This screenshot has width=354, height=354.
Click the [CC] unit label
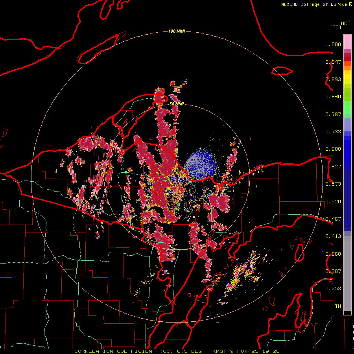(x=336, y=27)
